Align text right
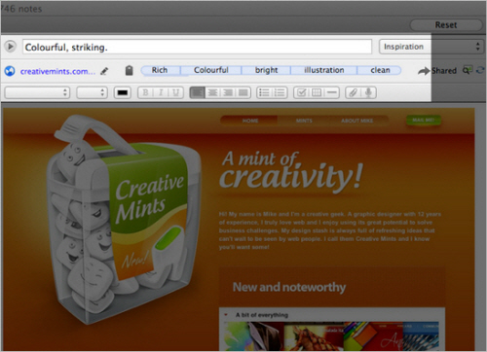The height and width of the screenshot is (352, 487). [x=228, y=93]
